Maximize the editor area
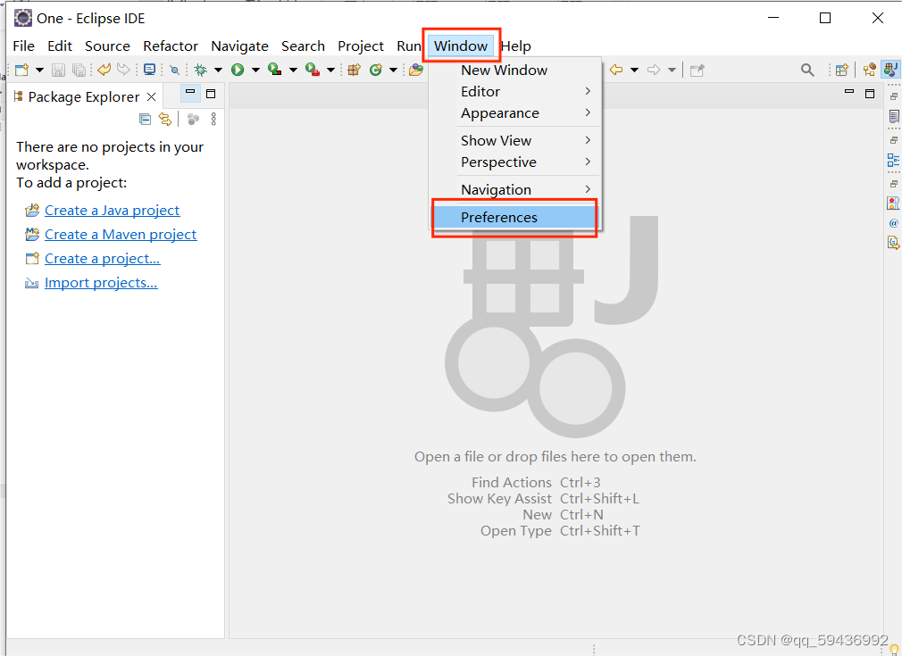 870,94
